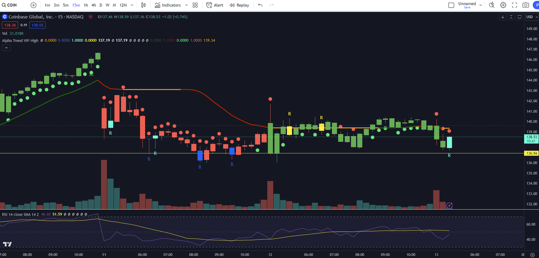539x258 pixels.
Task: Click the Save layout link
Action: 467,8
